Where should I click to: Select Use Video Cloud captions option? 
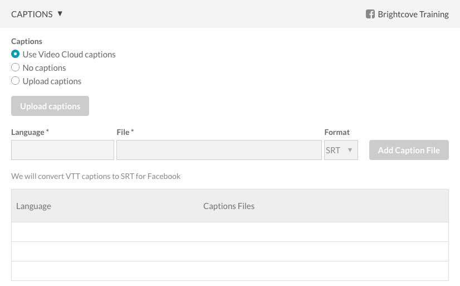click(x=16, y=54)
